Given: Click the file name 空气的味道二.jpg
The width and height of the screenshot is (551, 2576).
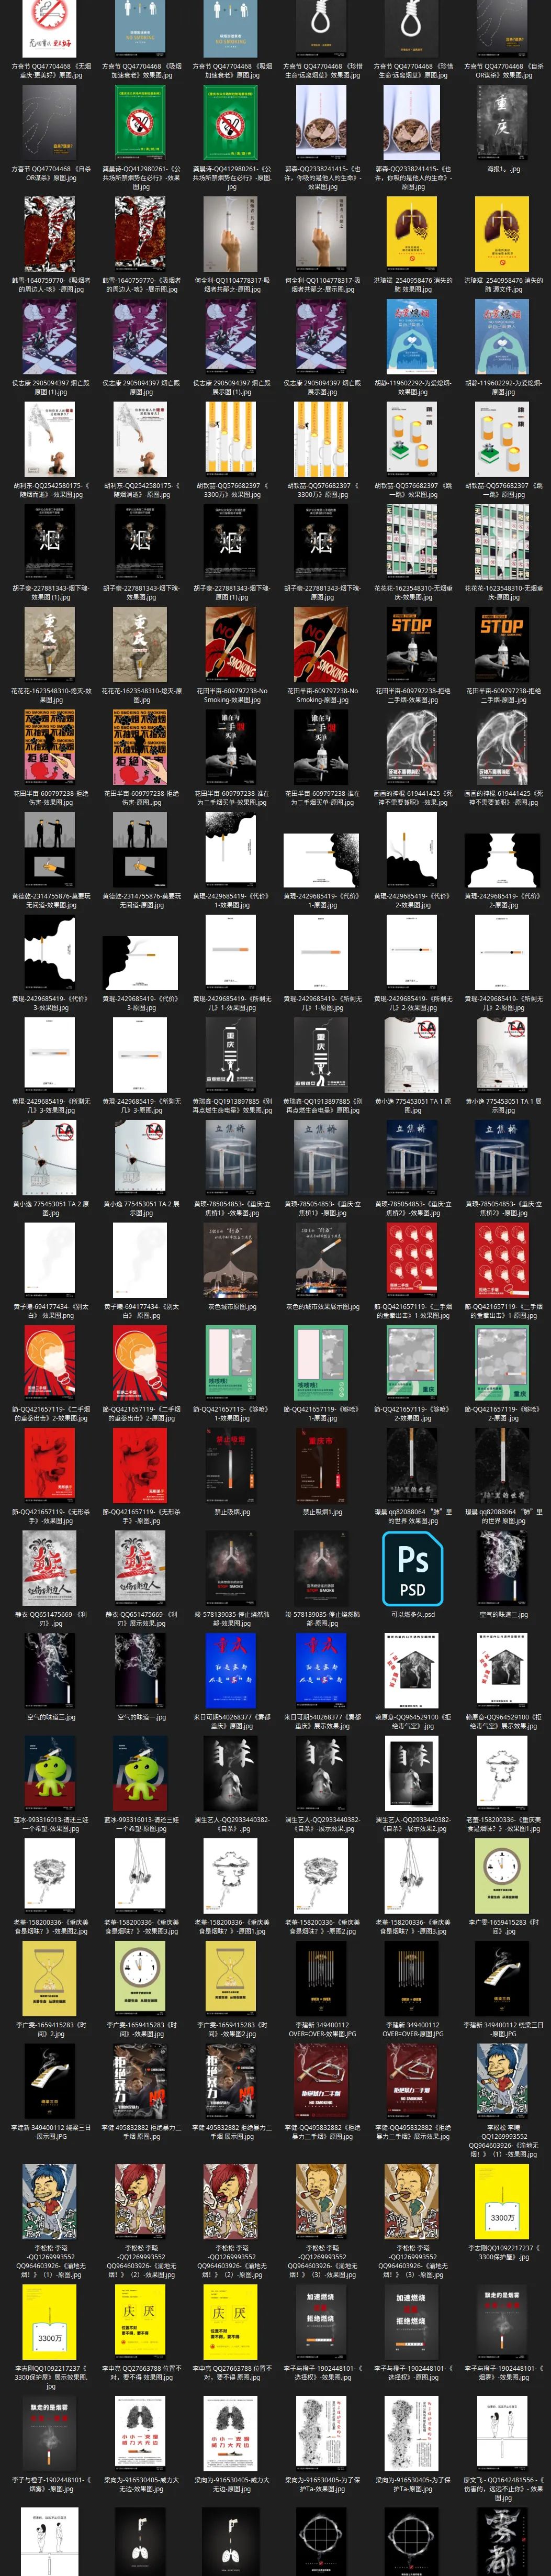Looking at the screenshot, I should (503, 1615).
